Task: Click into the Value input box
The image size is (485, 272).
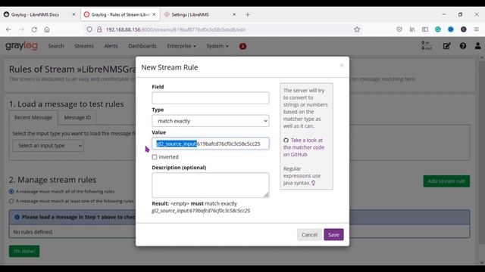Action: click(211, 144)
